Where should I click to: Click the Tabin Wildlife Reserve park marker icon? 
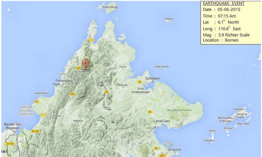[x=179, y=114]
